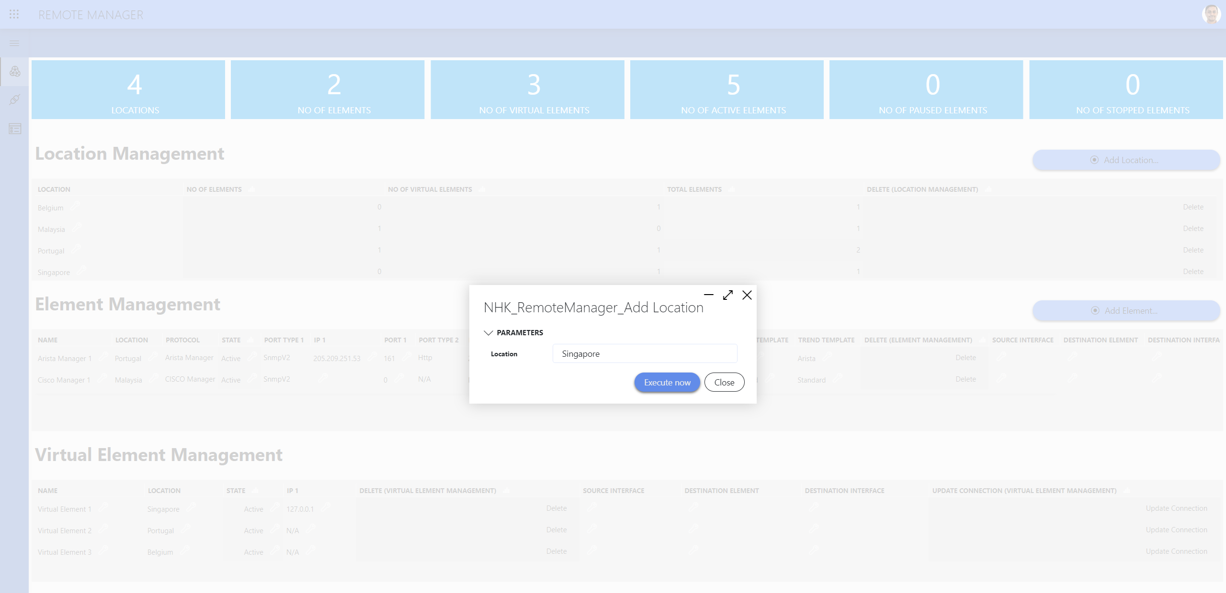The height and width of the screenshot is (593, 1226).
Task: Open the locations overview sidebar icon
Action: point(15,72)
